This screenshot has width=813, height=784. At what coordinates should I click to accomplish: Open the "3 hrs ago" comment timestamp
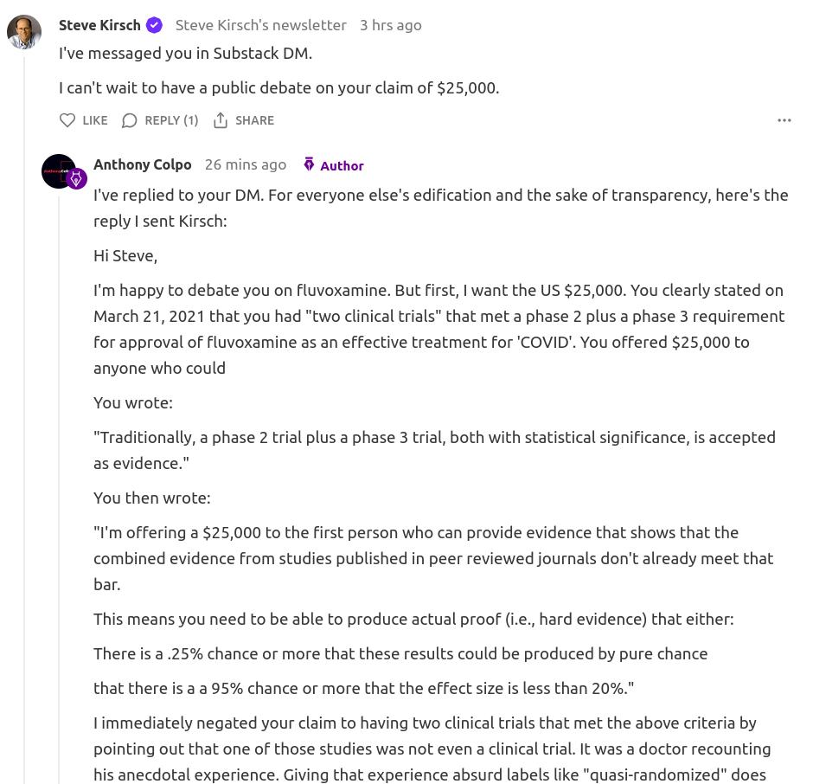click(x=391, y=25)
